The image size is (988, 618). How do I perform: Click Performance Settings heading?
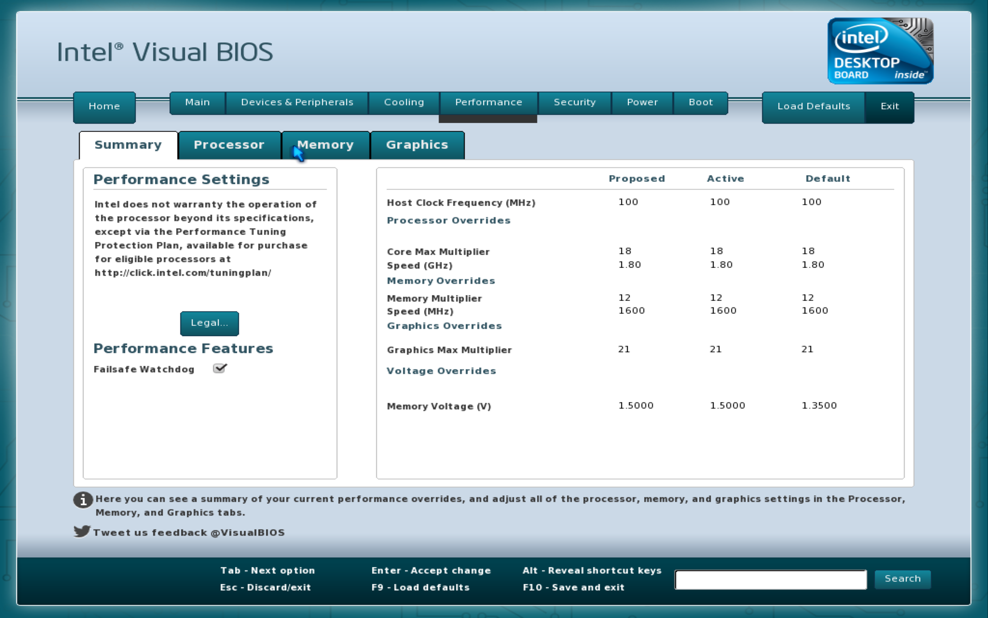tap(182, 180)
